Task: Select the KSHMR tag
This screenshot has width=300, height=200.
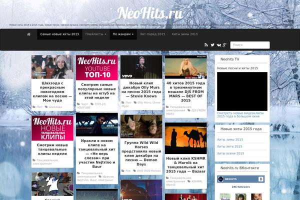Action: tap(196, 181)
